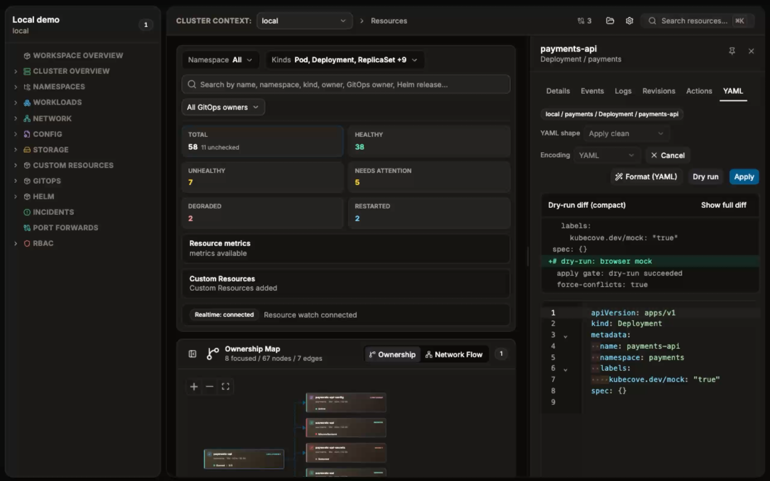Open the Namespace All filter dropdown

pyautogui.click(x=220, y=60)
